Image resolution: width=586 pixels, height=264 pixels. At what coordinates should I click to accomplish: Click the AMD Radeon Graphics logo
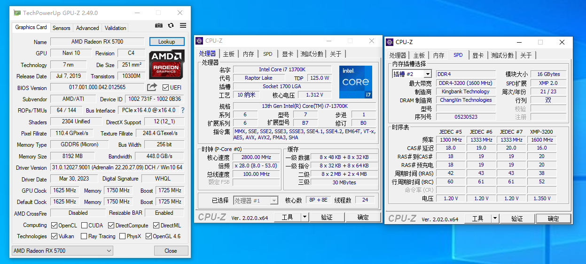coord(166,64)
